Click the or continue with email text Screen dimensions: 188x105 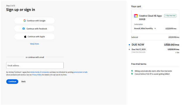click(35, 57)
